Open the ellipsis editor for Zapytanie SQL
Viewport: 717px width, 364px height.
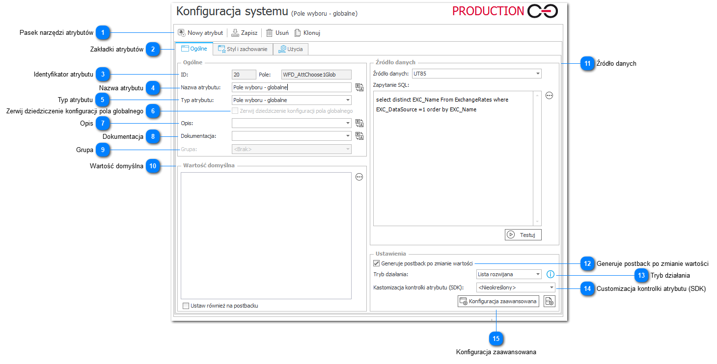(550, 96)
